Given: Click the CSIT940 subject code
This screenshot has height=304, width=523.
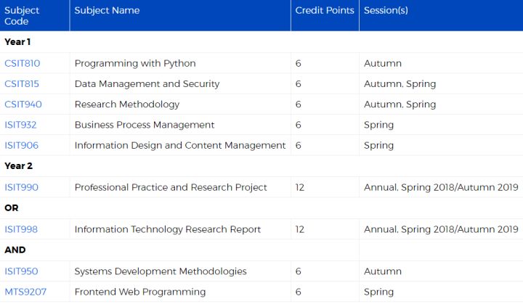Looking at the screenshot, I should [x=23, y=104].
